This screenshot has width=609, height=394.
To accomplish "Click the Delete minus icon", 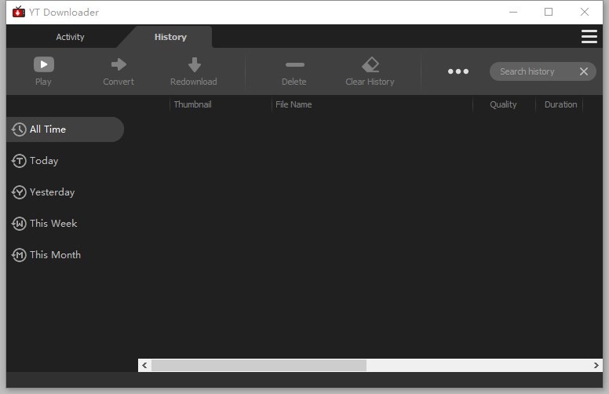I will [294, 65].
